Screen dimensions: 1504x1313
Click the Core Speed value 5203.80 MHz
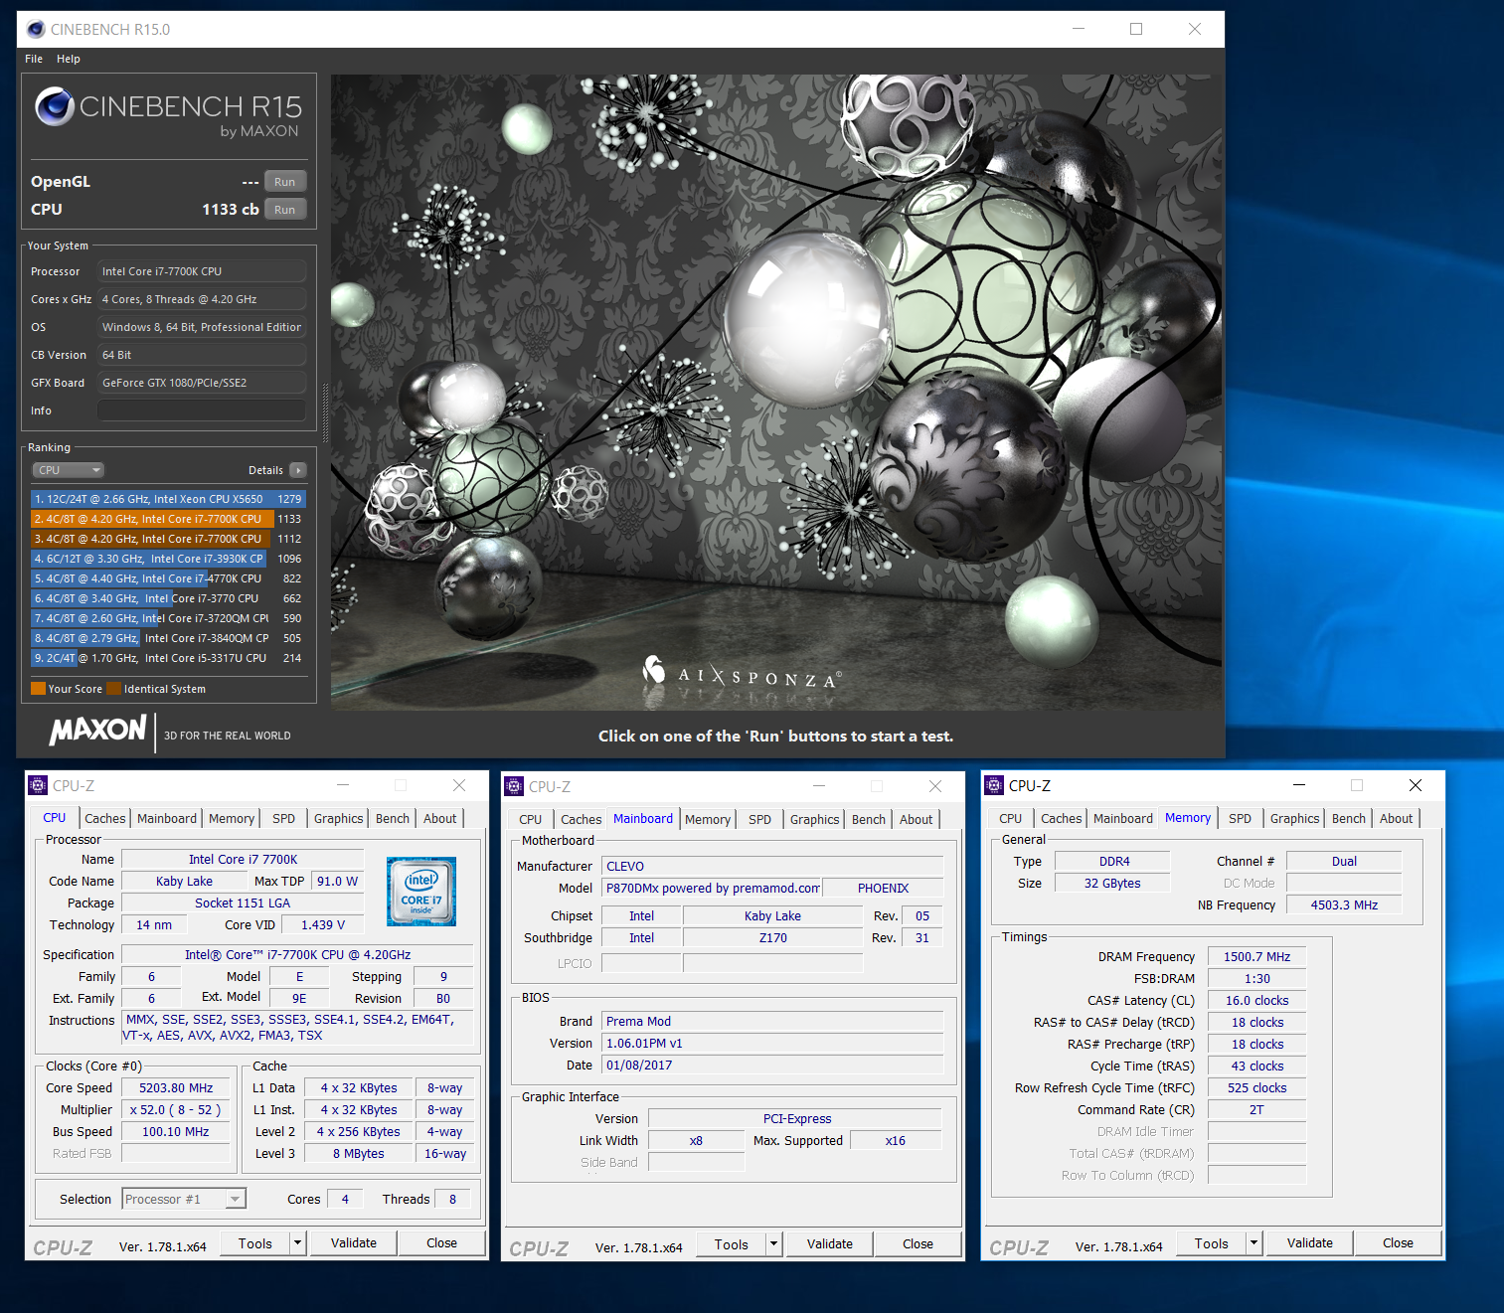coord(176,1087)
